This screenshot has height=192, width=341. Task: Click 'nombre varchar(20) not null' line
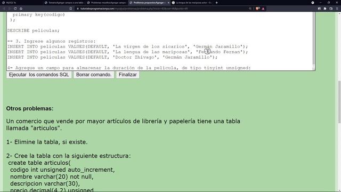tap(52, 177)
